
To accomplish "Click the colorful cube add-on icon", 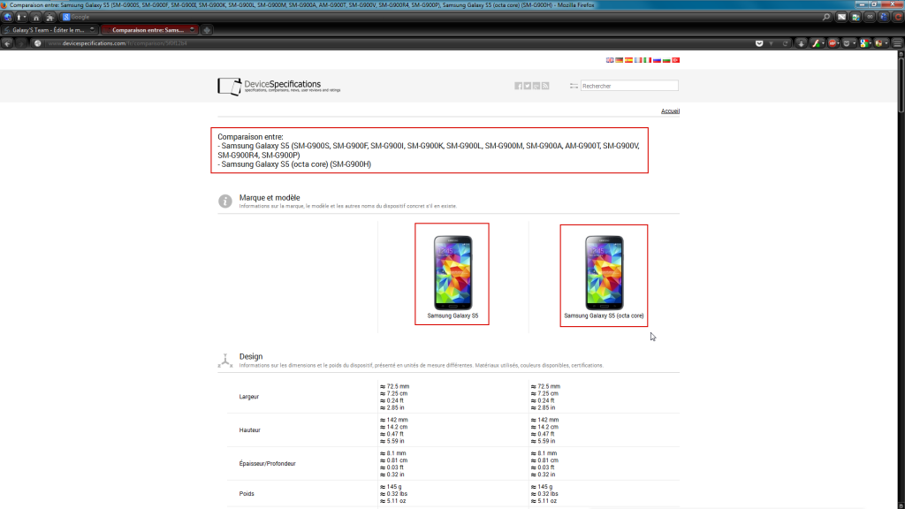I will point(881,43).
